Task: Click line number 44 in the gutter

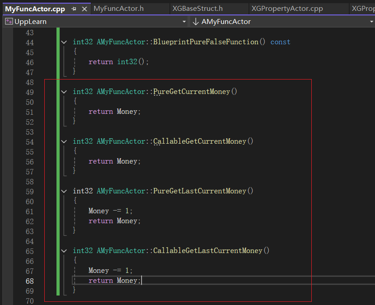Action: [30, 42]
